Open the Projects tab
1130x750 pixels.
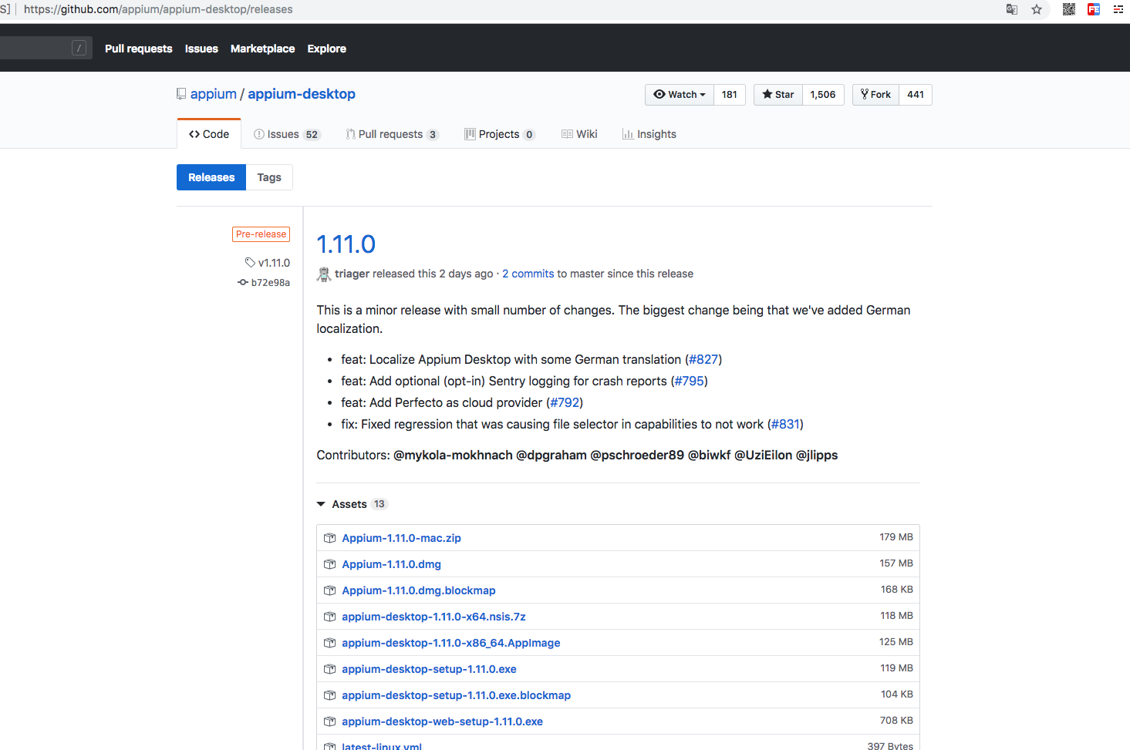(499, 134)
